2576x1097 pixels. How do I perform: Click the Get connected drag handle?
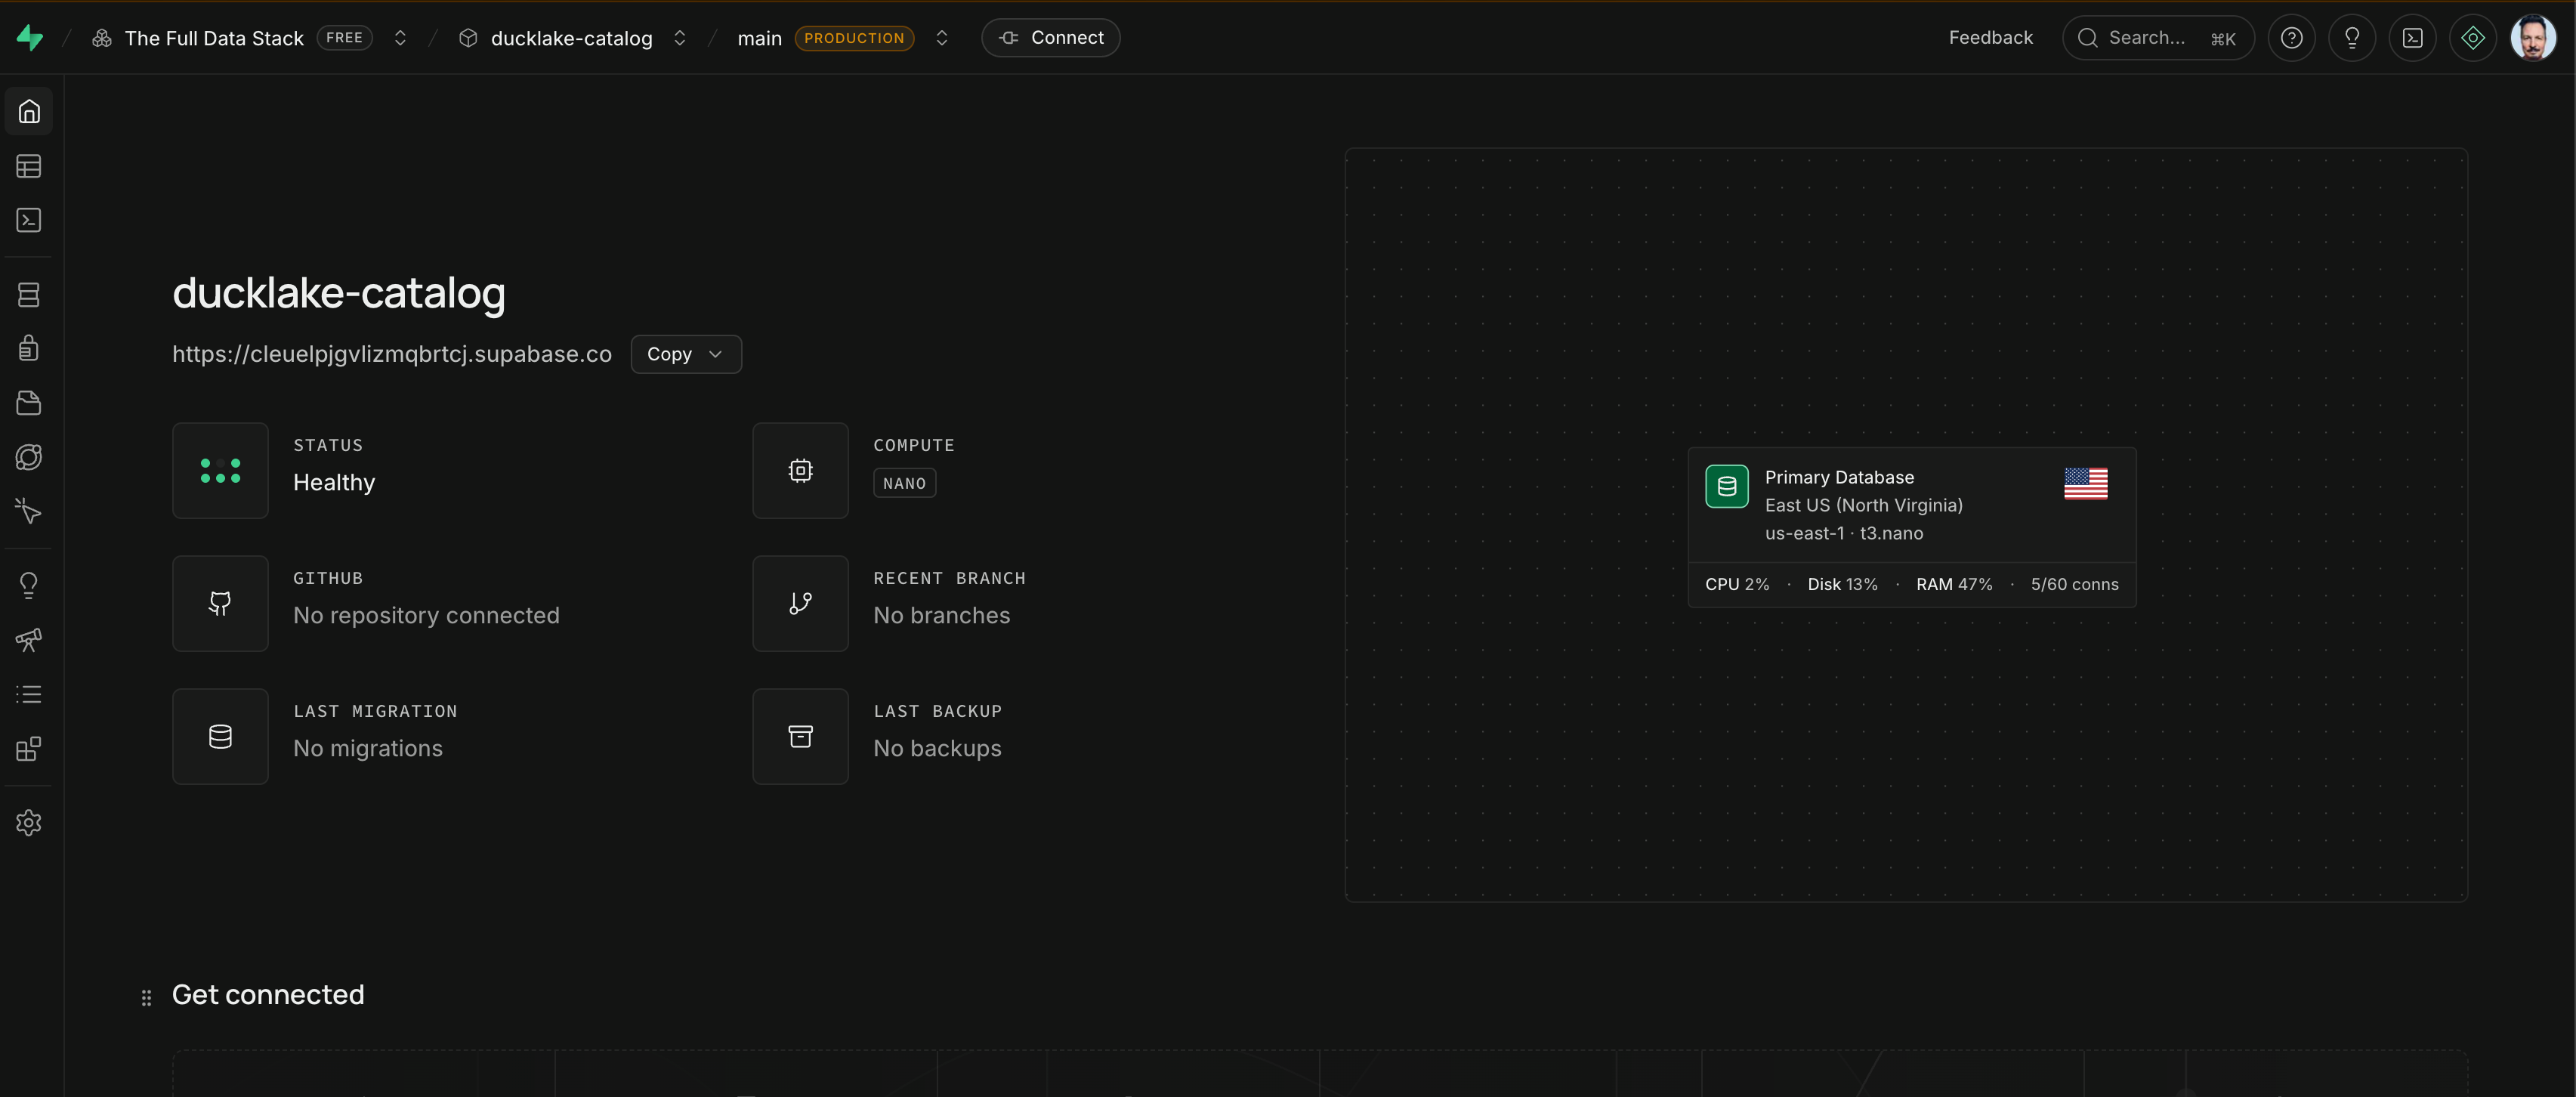click(146, 998)
